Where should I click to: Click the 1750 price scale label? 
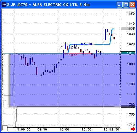(x=131, y=114)
